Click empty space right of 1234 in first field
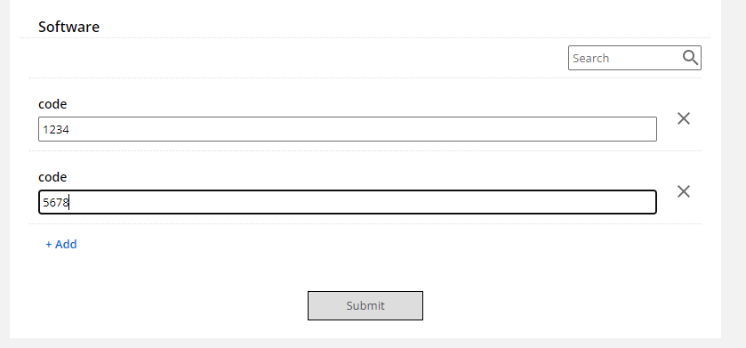The height and width of the screenshot is (348, 746). click(362, 129)
